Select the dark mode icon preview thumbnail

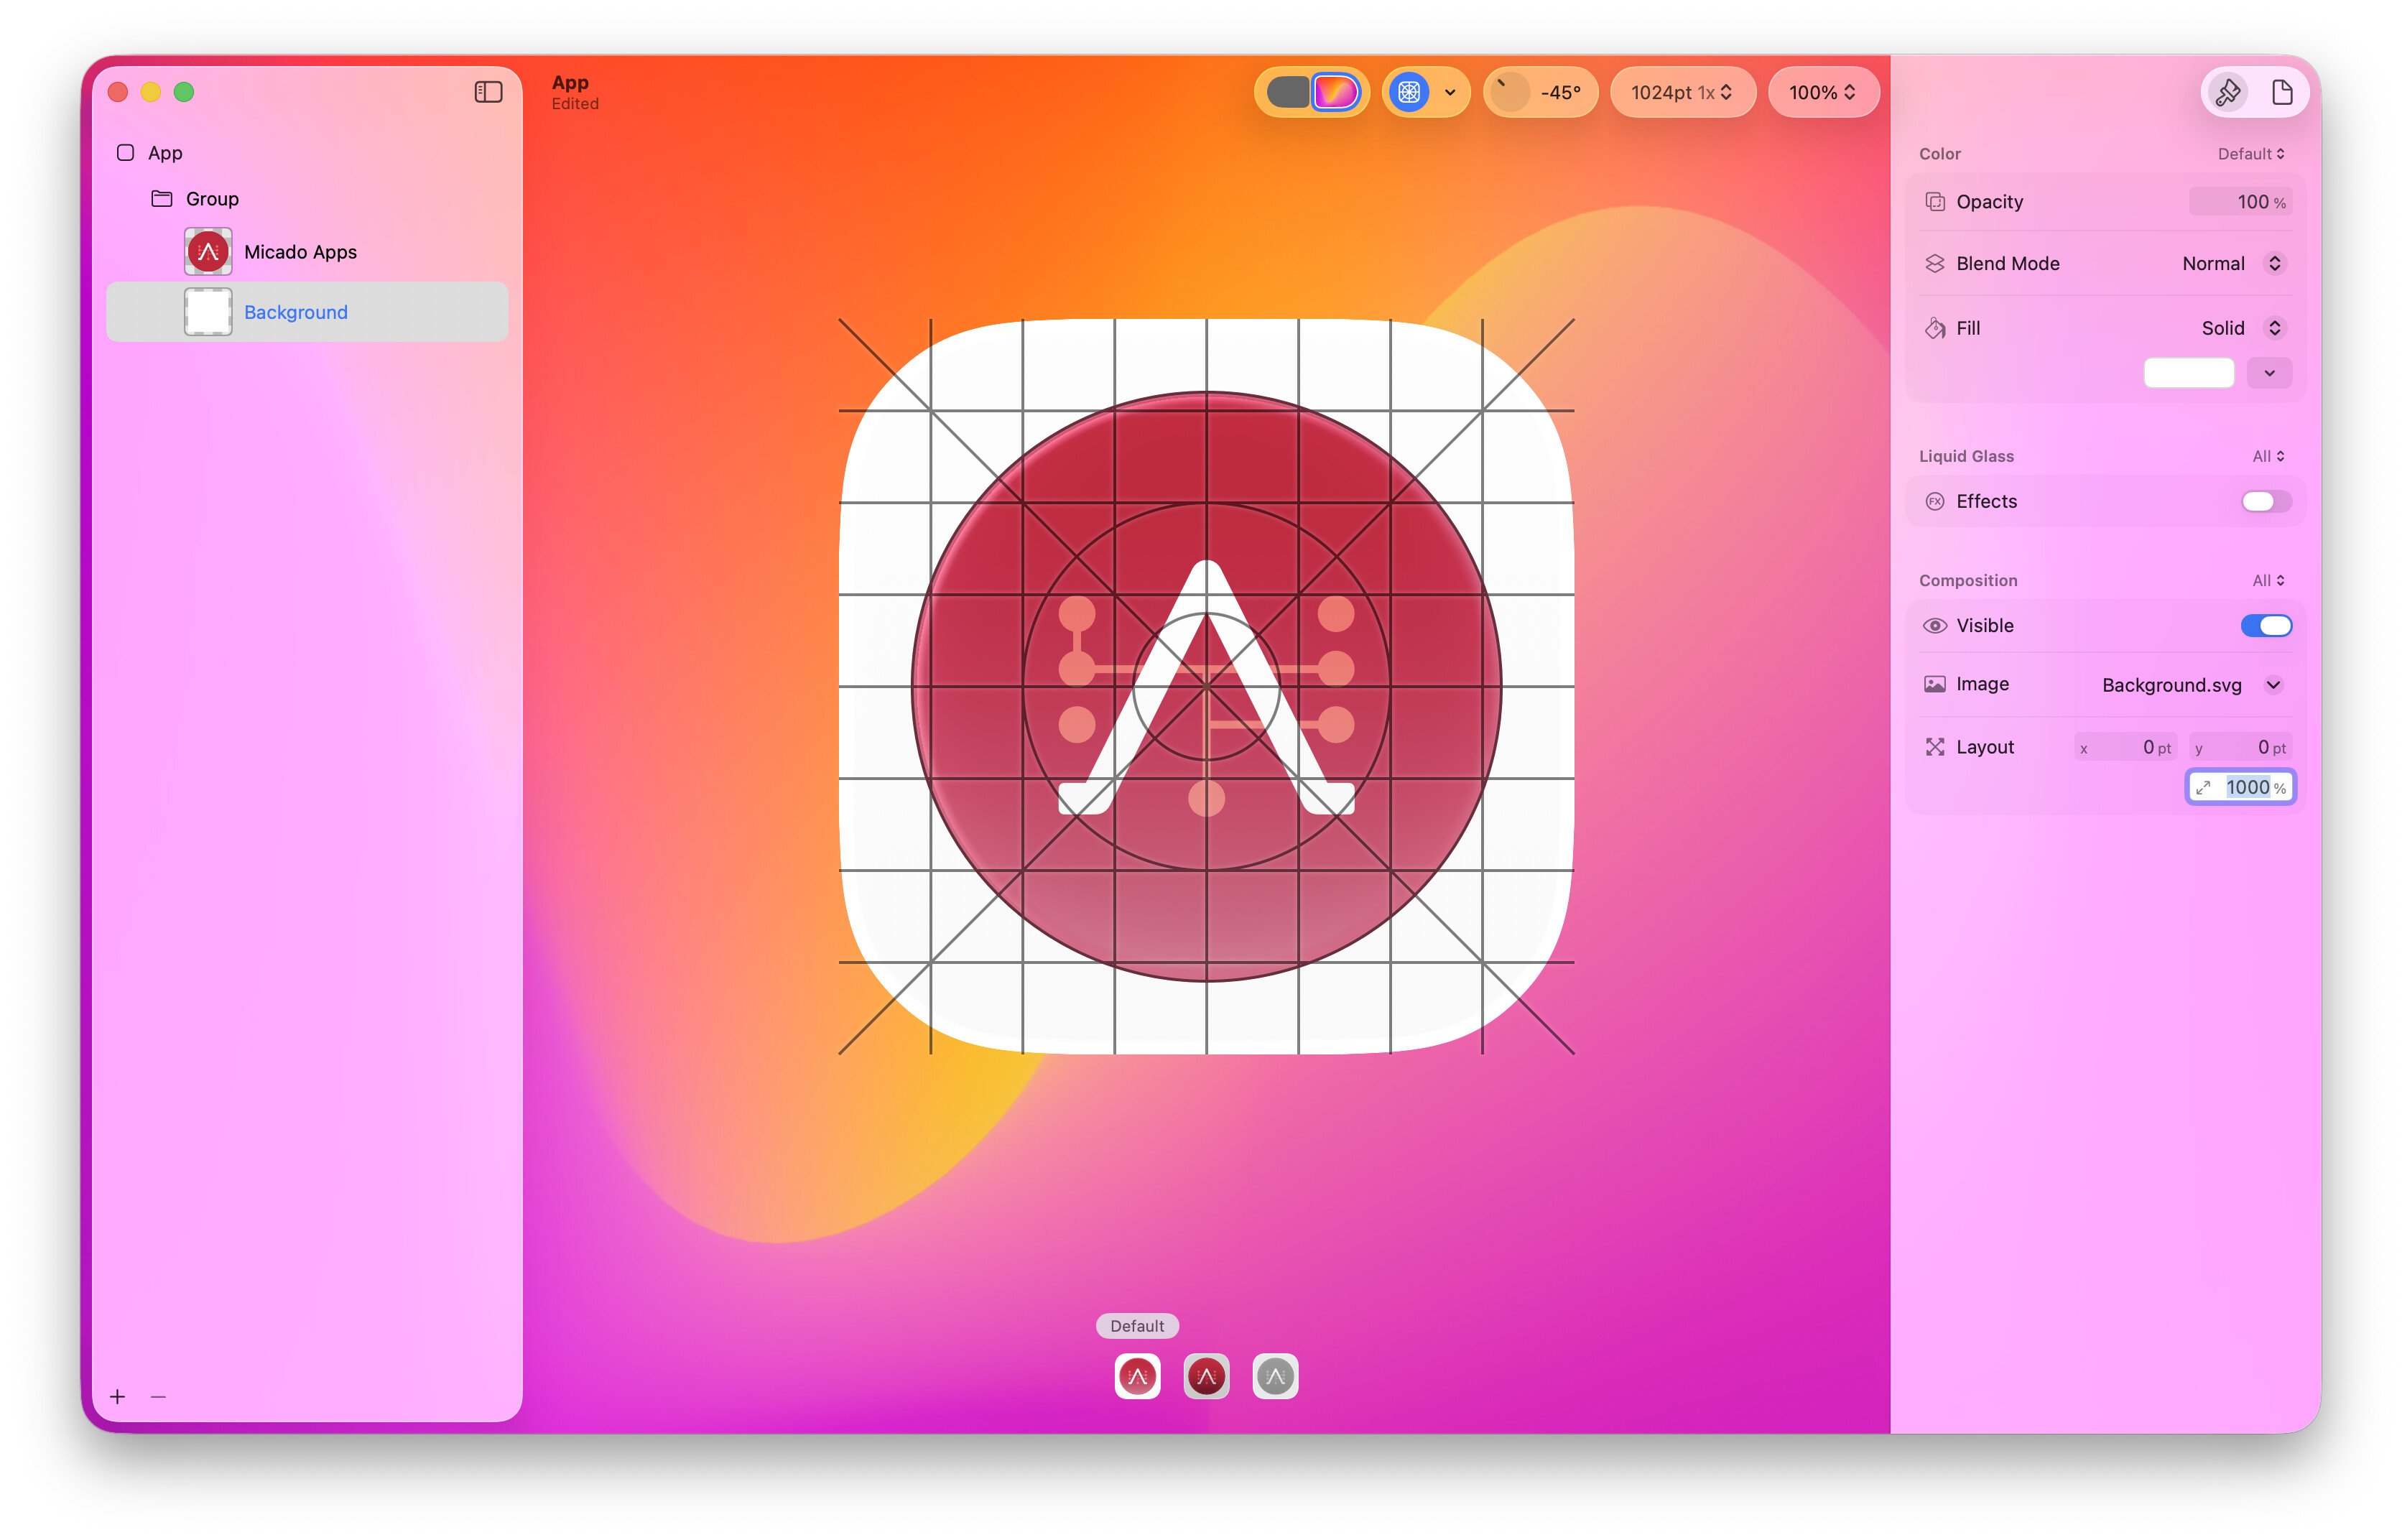click(1206, 1376)
